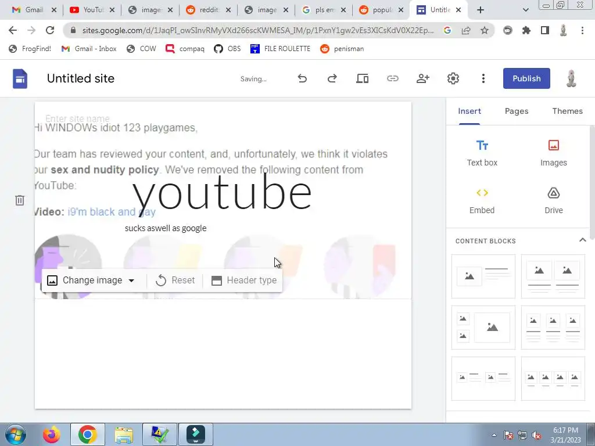Open the Google account avatar
The image size is (595, 446).
(x=571, y=78)
